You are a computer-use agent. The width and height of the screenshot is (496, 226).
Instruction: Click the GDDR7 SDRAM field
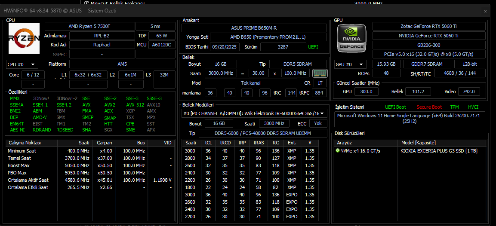(x=427, y=64)
